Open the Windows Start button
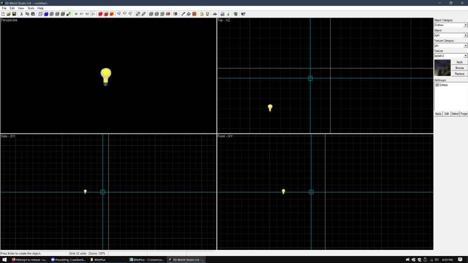This screenshot has width=468, height=263. [x=5, y=260]
